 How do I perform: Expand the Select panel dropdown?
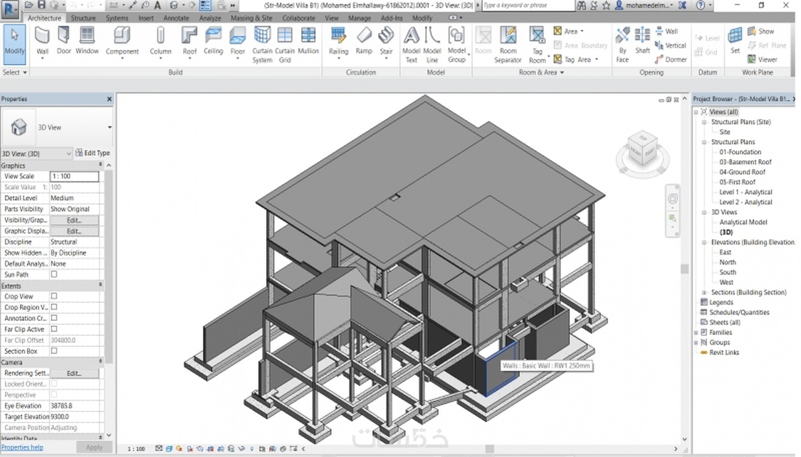click(15, 72)
